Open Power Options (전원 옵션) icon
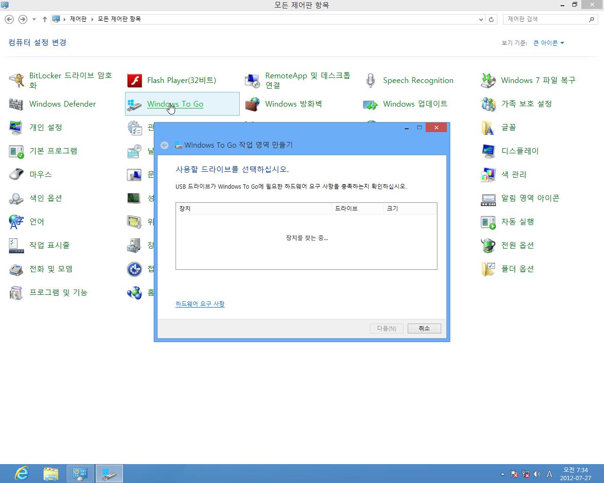The image size is (604, 483). click(488, 246)
